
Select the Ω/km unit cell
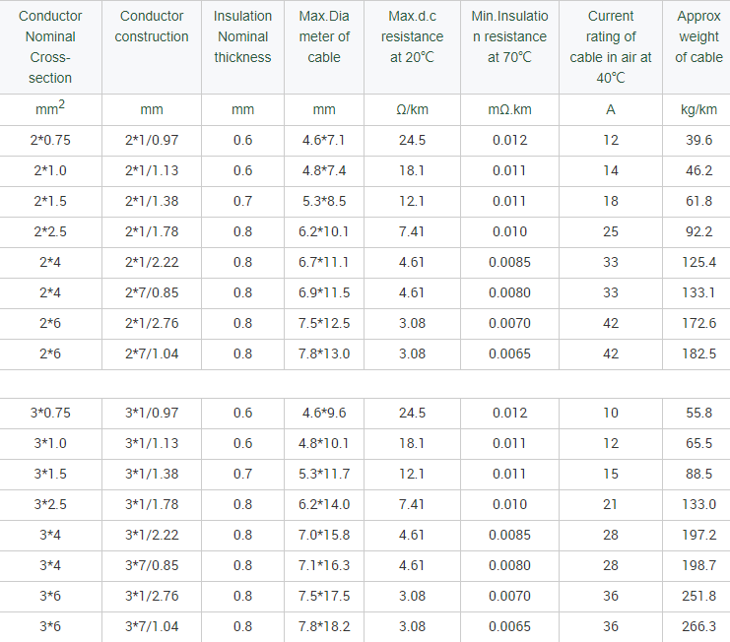coord(412,109)
